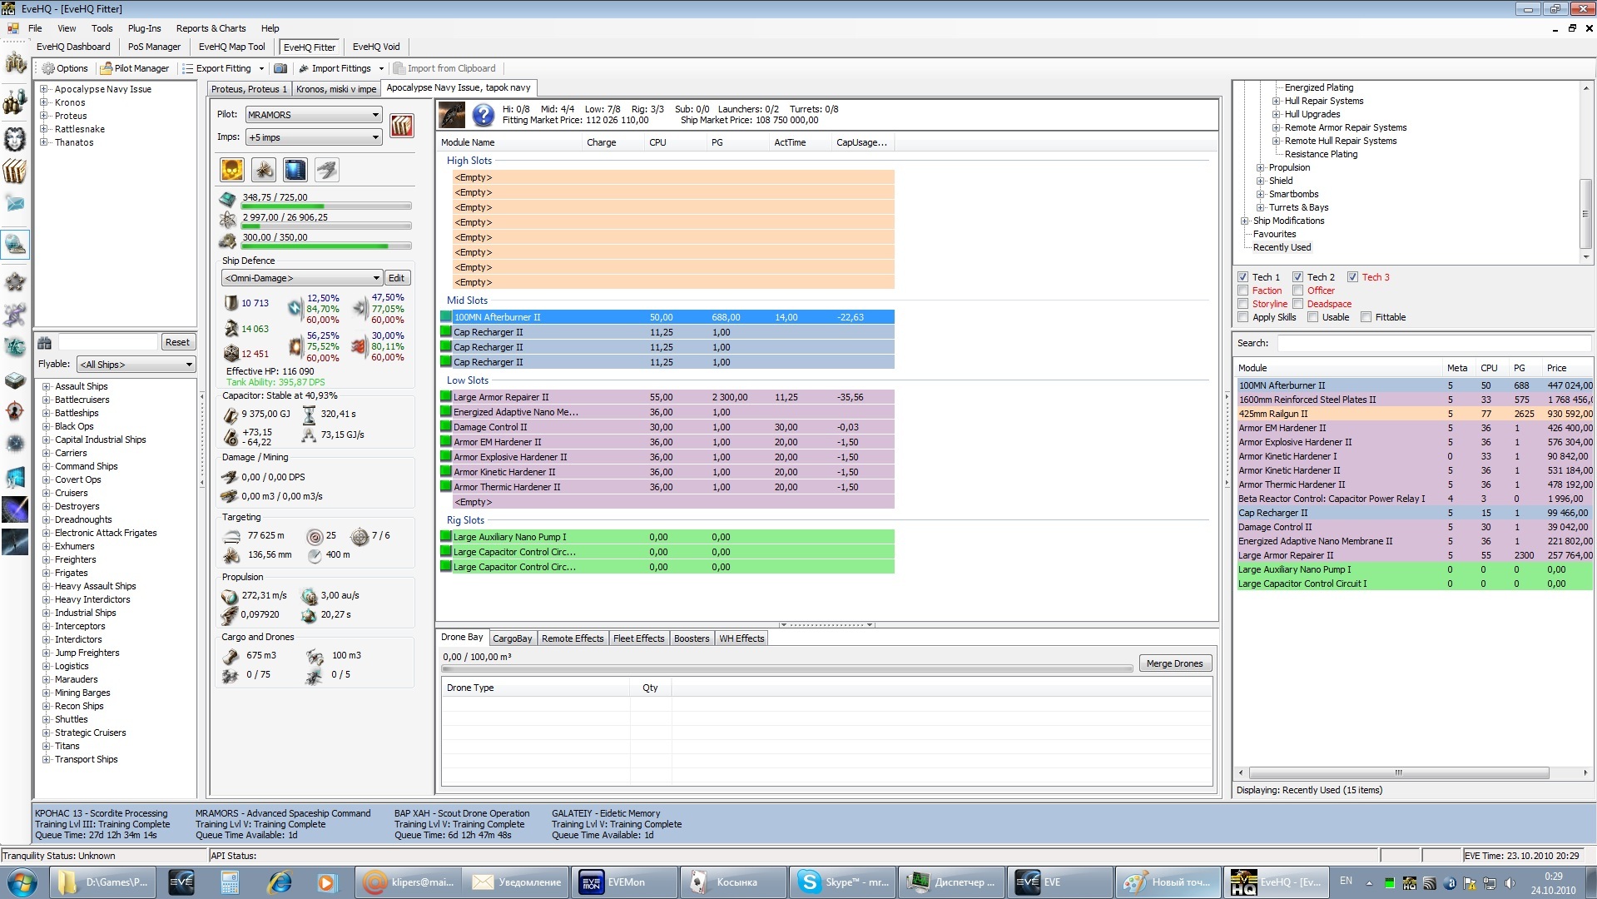Open the Omni-Damage profile dropdown

[301, 278]
